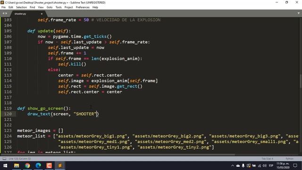Open the network tray icon

click(260, 166)
